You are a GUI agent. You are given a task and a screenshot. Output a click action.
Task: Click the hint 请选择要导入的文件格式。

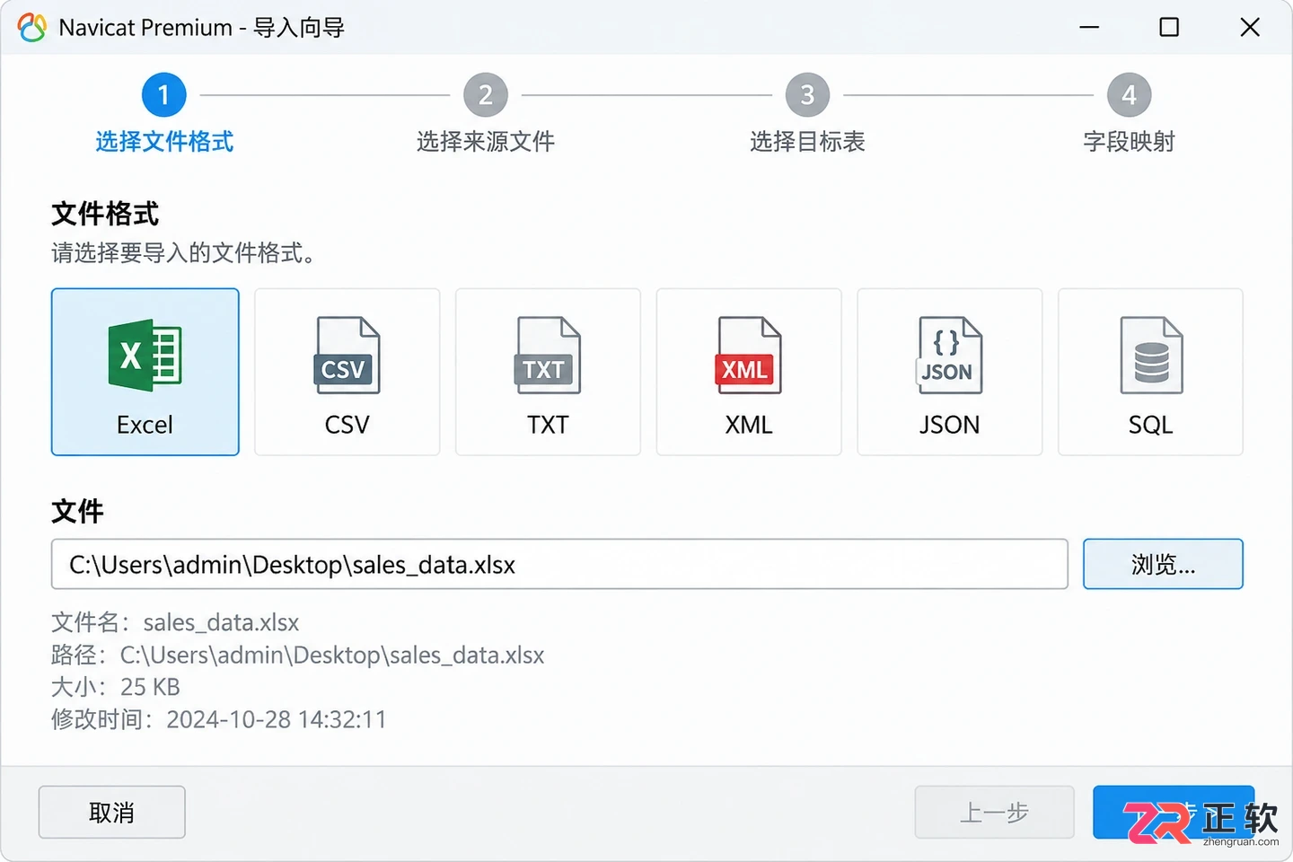pyautogui.click(x=186, y=253)
